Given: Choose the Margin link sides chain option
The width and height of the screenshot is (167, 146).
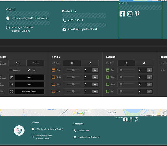Looking at the screenshot, I should [90, 63].
